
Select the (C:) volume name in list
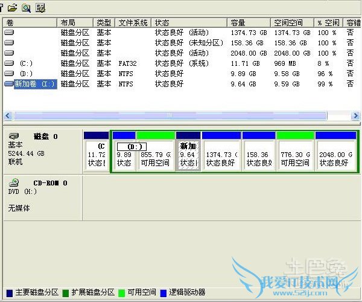point(26,63)
